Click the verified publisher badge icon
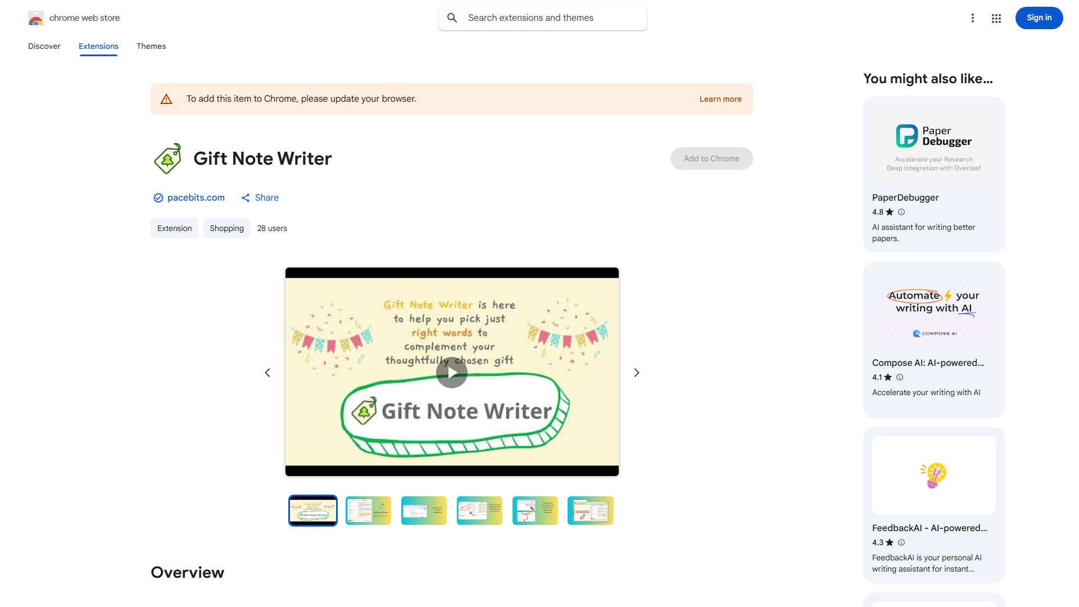Image resolution: width=1079 pixels, height=607 pixels. tap(158, 197)
